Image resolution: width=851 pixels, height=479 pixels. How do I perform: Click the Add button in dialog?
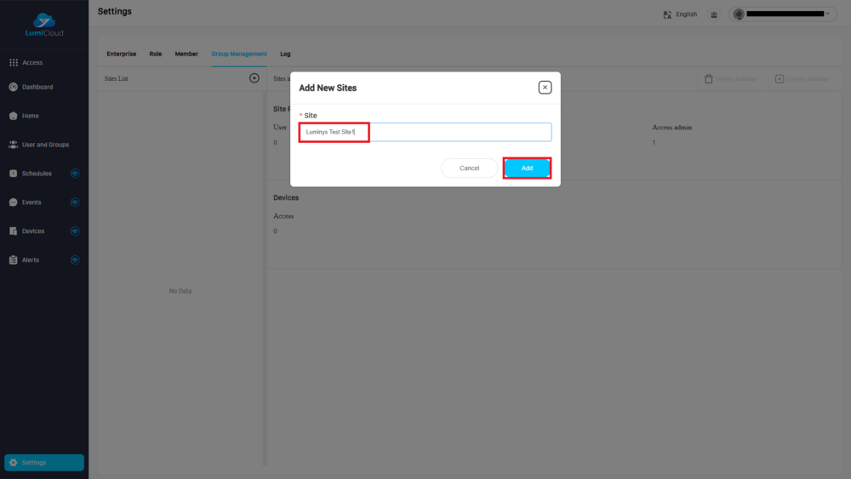click(527, 168)
